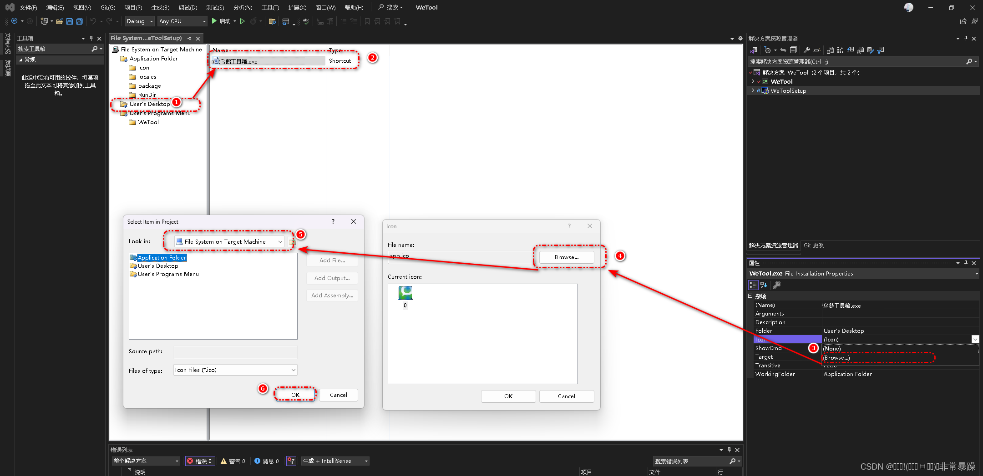Image resolution: width=983 pixels, height=476 pixels.
Task: Click the Navigate Backward circle arrow icon
Action: (x=15, y=21)
